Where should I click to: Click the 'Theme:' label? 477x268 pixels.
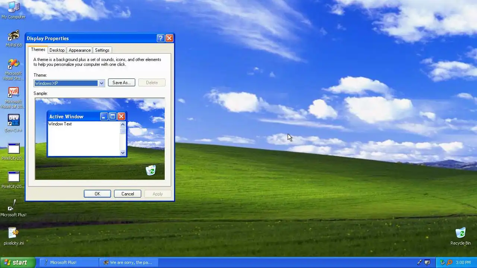click(40, 75)
